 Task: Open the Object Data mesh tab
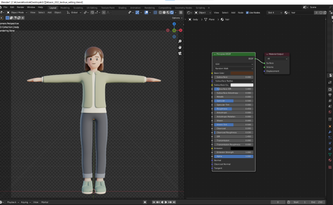click(x=330, y=154)
